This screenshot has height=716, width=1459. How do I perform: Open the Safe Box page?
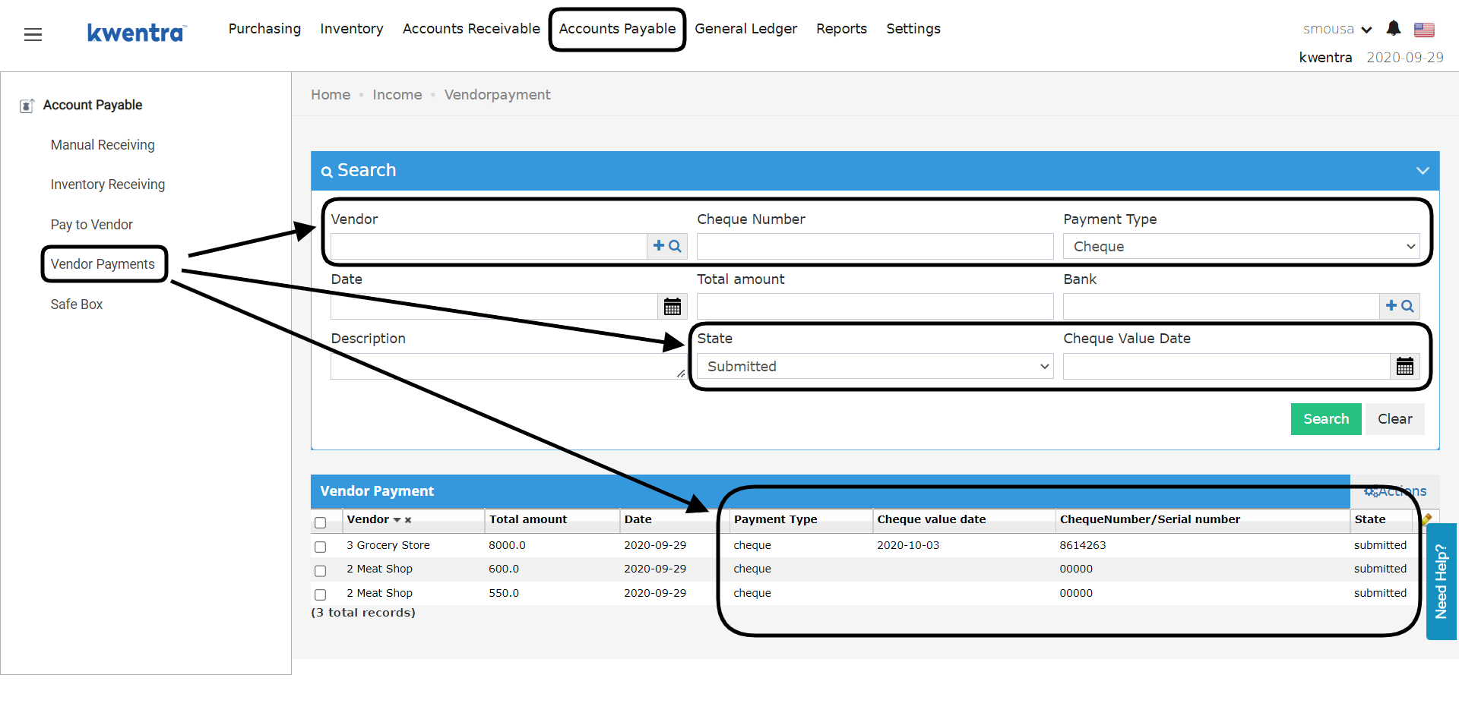click(x=76, y=304)
